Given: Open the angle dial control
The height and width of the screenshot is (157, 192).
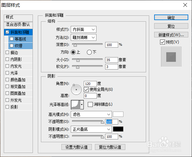Looking at the screenshot, I should [76, 90].
